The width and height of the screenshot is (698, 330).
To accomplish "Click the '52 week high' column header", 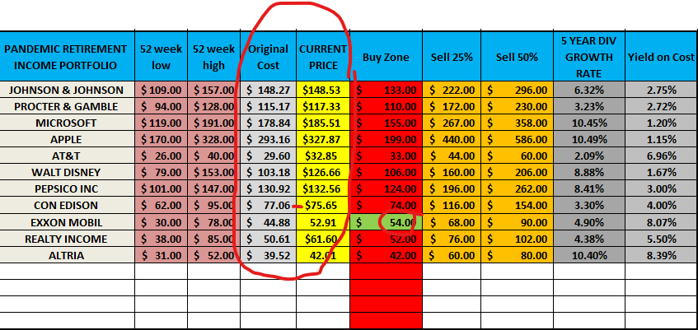I will point(214,57).
